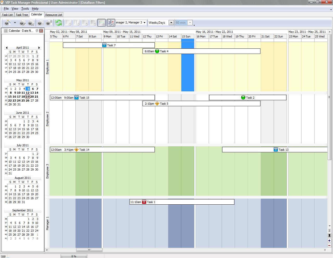This screenshot has width=333, height=258.
Task: Click the red minus zoom-out button
Action: click(329, 245)
